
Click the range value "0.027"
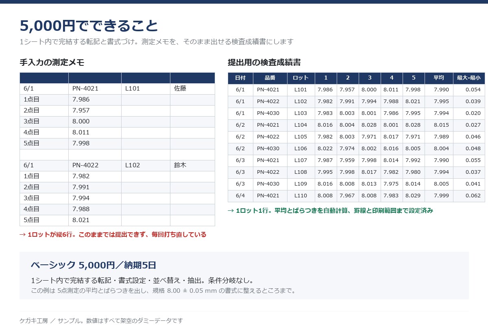(473, 125)
